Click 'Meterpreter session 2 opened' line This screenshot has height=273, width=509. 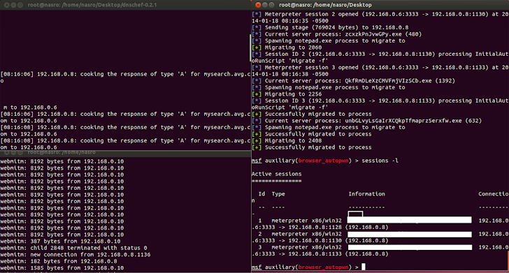tap(380, 14)
